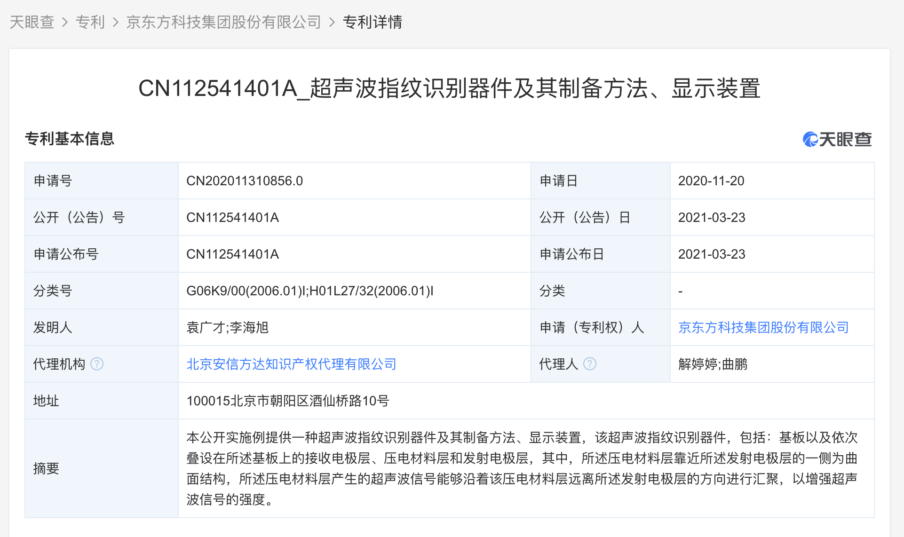The width and height of the screenshot is (904, 537).
Task: Click the 专利基本信息 section heading
Action: click(69, 139)
